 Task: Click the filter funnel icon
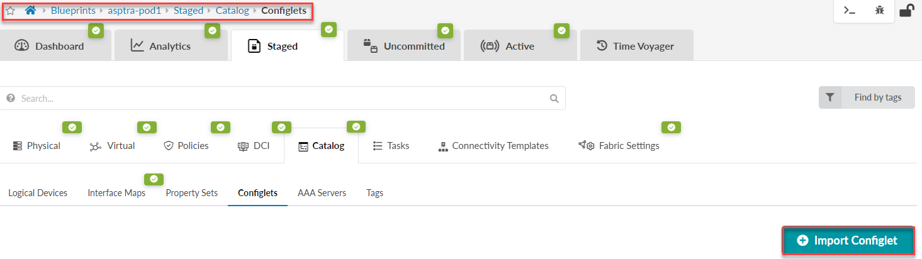click(x=830, y=97)
